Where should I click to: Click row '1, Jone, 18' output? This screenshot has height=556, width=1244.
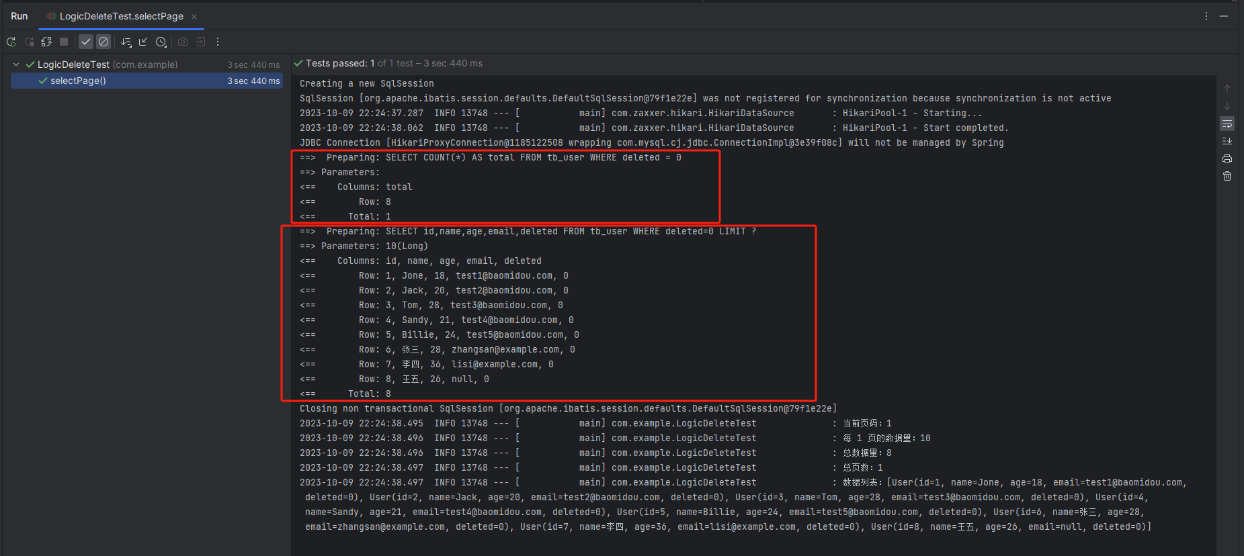coord(434,275)
